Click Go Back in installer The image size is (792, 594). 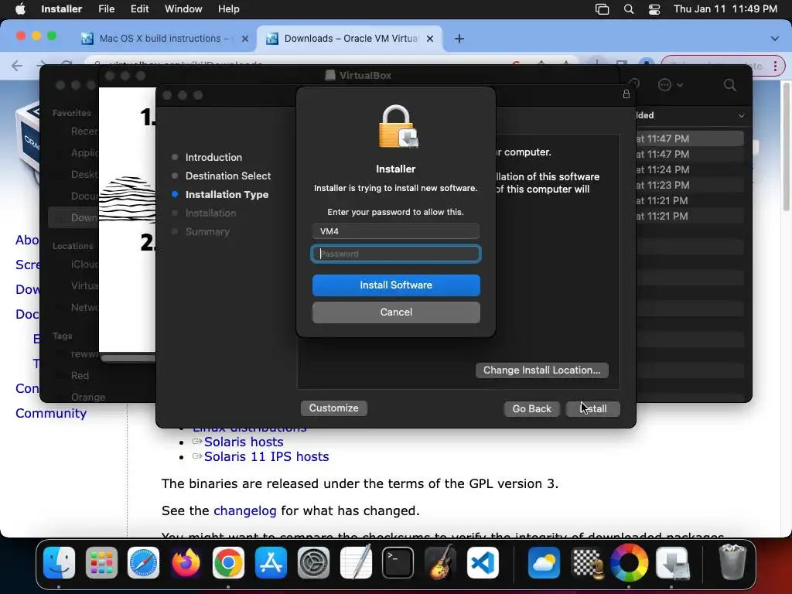pyautogui.click(x=532, y=408)
